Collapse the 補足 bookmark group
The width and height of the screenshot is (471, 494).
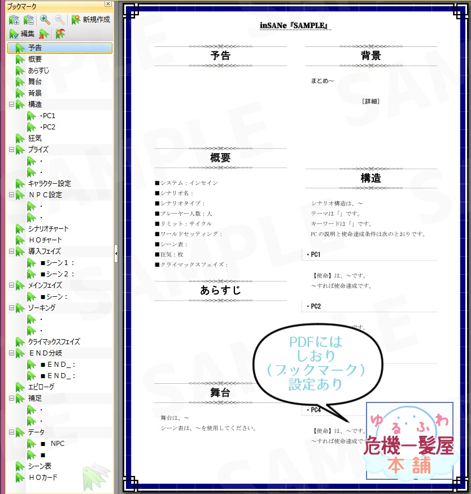click(x=12, y=398)
